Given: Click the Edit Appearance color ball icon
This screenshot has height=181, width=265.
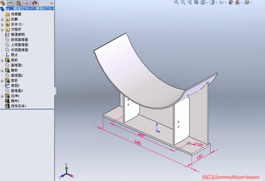Looking at the screenshot, I should point(231,2).
